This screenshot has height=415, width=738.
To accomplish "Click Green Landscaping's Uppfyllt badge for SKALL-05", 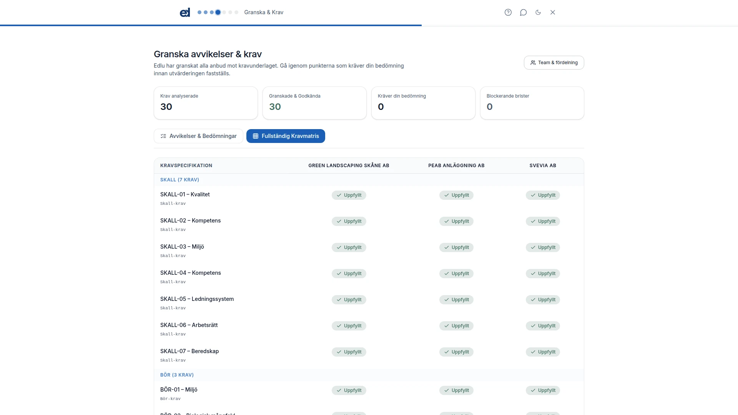I will pyautogui.click(x=349, y=300).
